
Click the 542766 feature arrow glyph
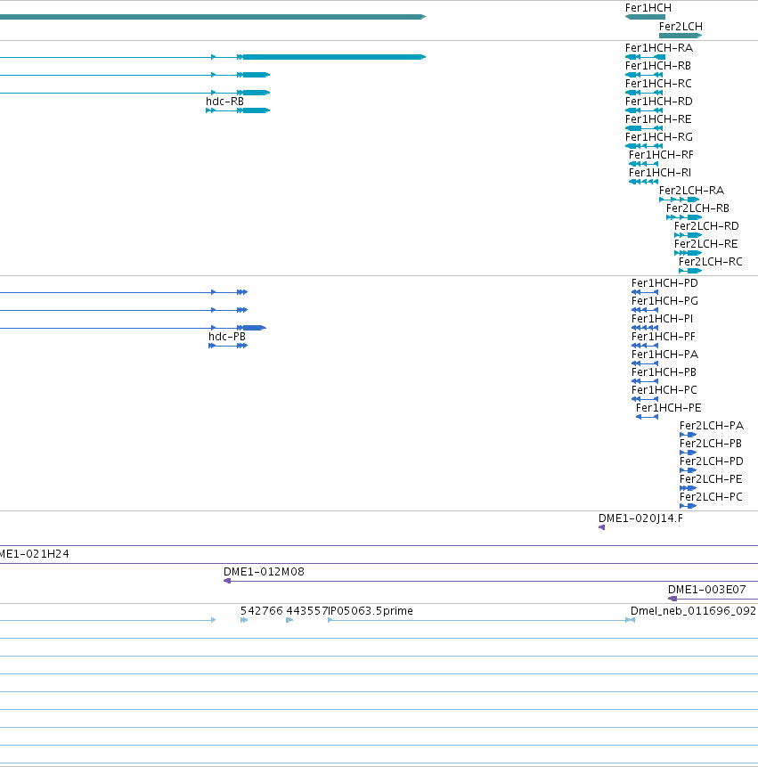(244, 620)
